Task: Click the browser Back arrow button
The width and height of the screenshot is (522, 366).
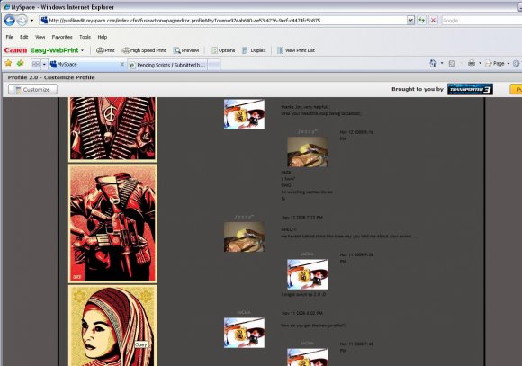Action: pyautogui.click(x=9, y=21)
